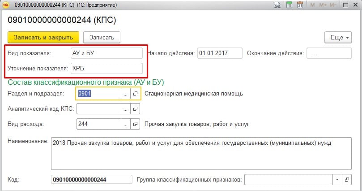The image size is (362, 191).
Task: Open selection list for Аналитический код КПС
Action: click(x=126, y=109)
